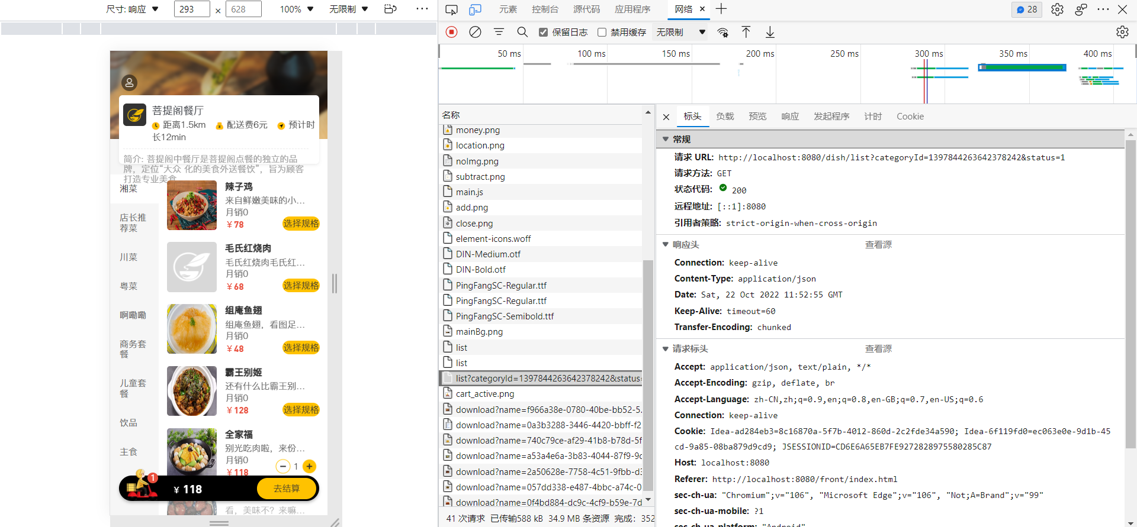Select the 饮品 category
This screenshot has height=527, width=1137.
(129, 422)
